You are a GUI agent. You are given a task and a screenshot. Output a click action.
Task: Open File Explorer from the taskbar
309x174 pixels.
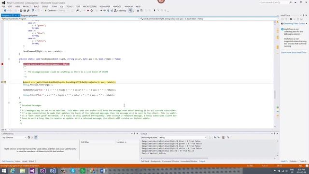pyautogui.click(x=23, y=171)
